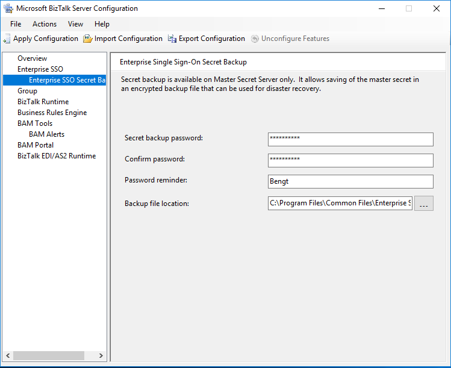451x368 pixels.
Task: Click the Backup file location path field
Action: (x=340, y=203)
